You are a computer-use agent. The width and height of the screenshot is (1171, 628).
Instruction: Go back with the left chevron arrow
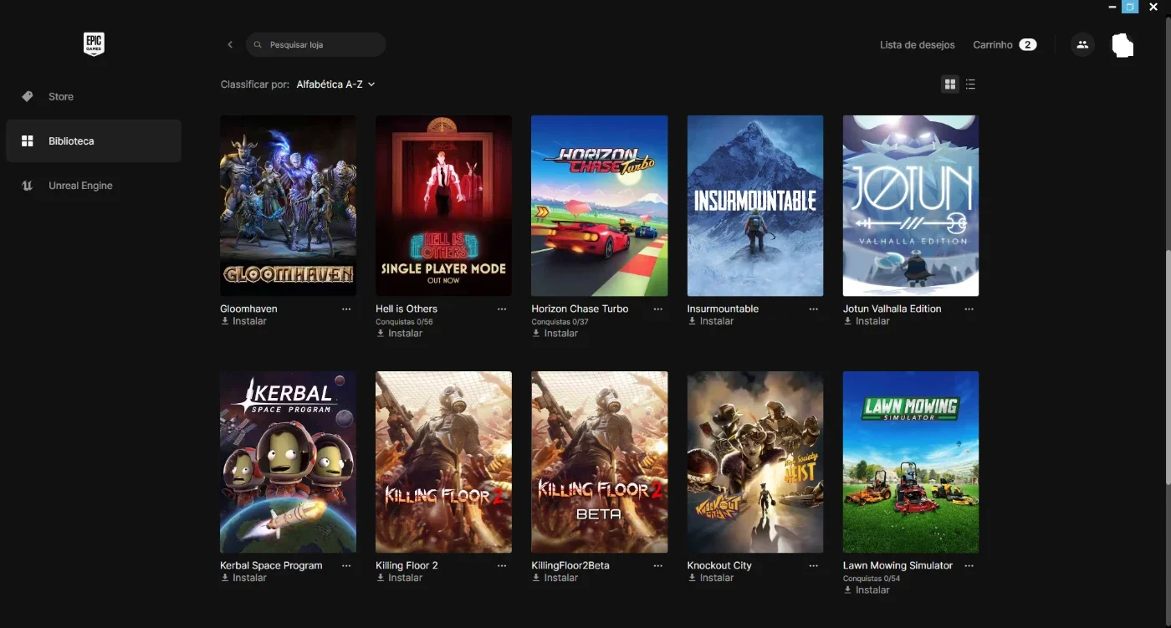click(x=230, y=44)
